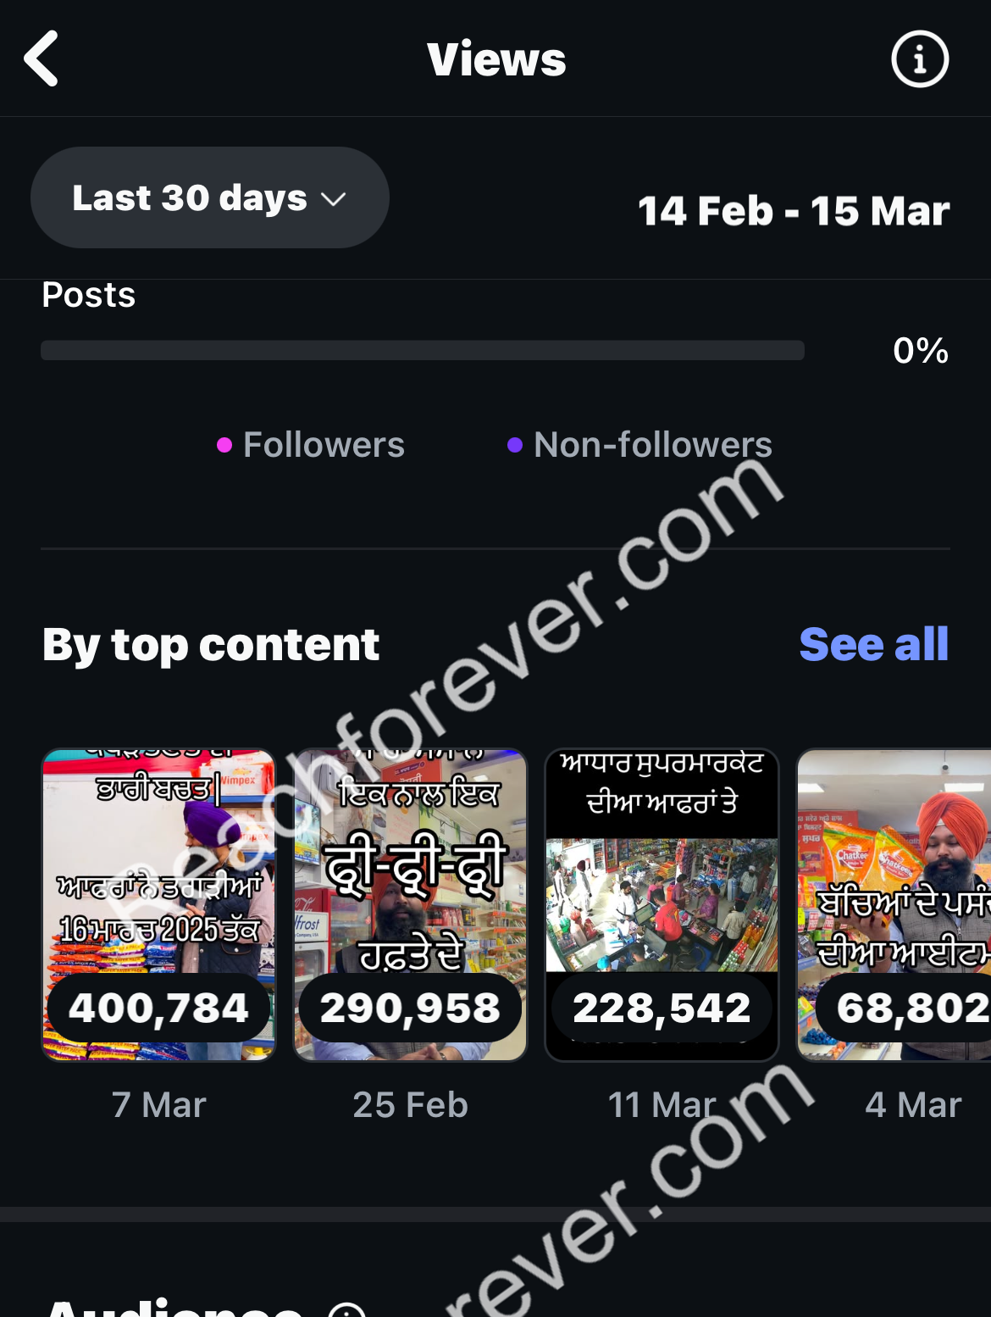991x1317 pixels.
Task: Click the Posts progress bar
Action: (423, 350)
